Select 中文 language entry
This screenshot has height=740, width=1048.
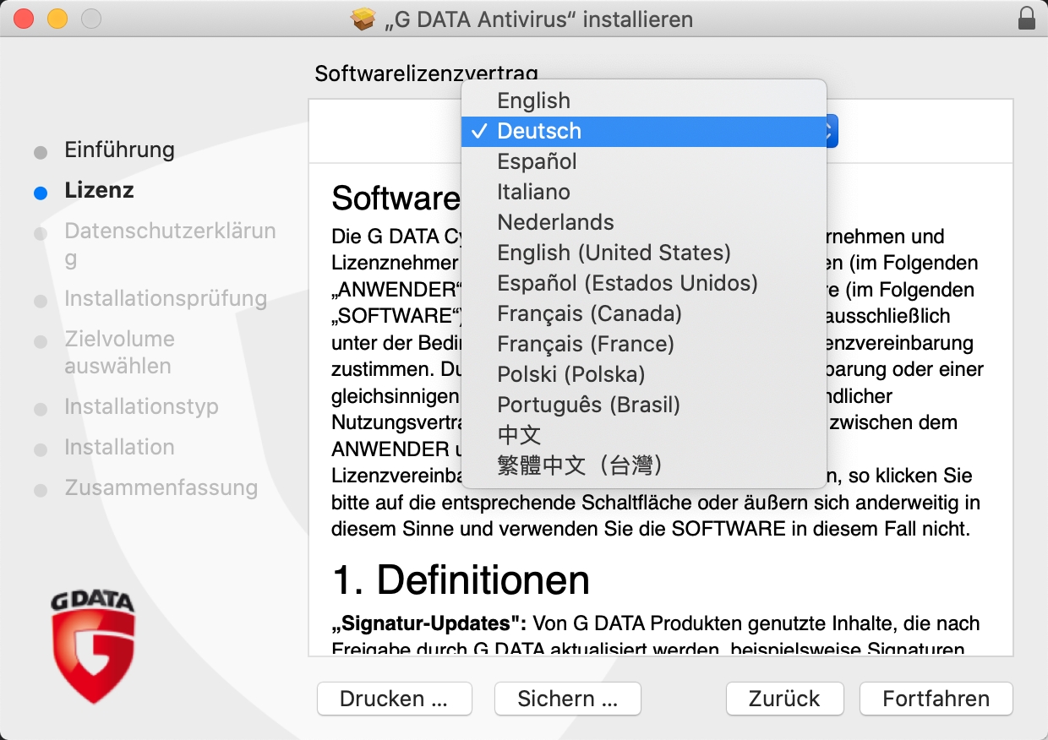643,435
